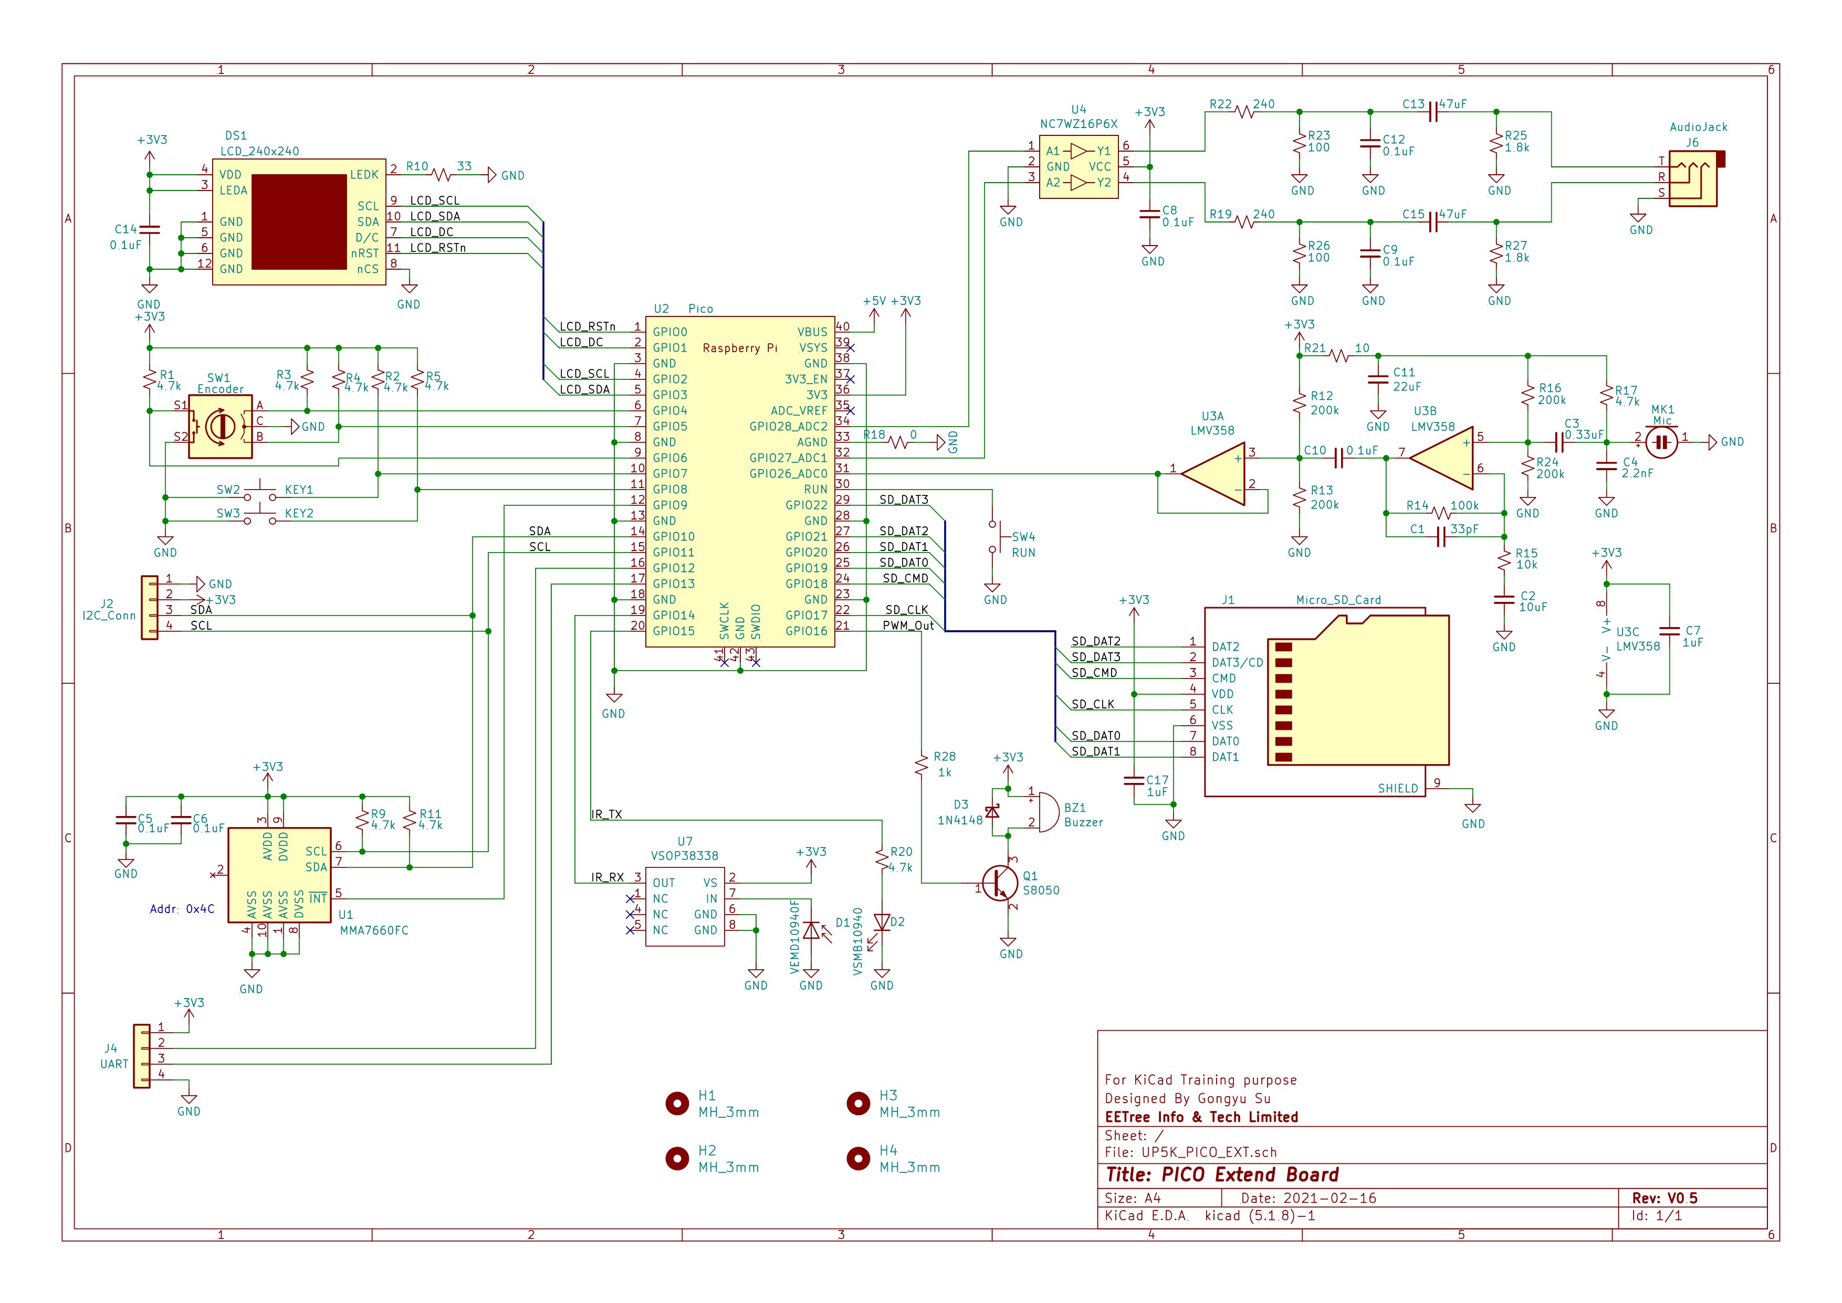Click 'Designed By Gongyu Su' text
Viewport: 1842px width, 1303px height.
1187,1098
